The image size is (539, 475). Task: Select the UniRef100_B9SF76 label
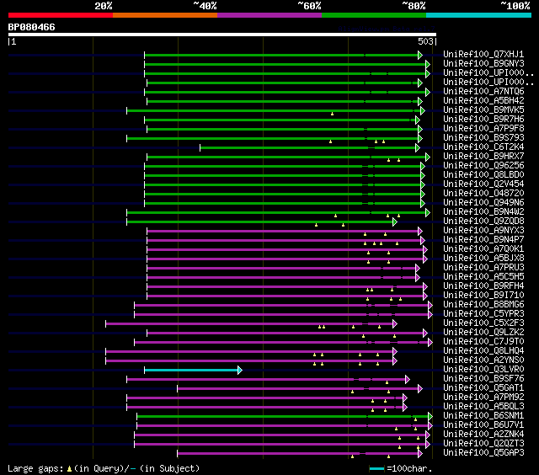(x=483, y=379)
